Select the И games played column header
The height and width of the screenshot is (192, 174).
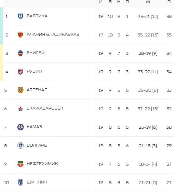point(101,2)
